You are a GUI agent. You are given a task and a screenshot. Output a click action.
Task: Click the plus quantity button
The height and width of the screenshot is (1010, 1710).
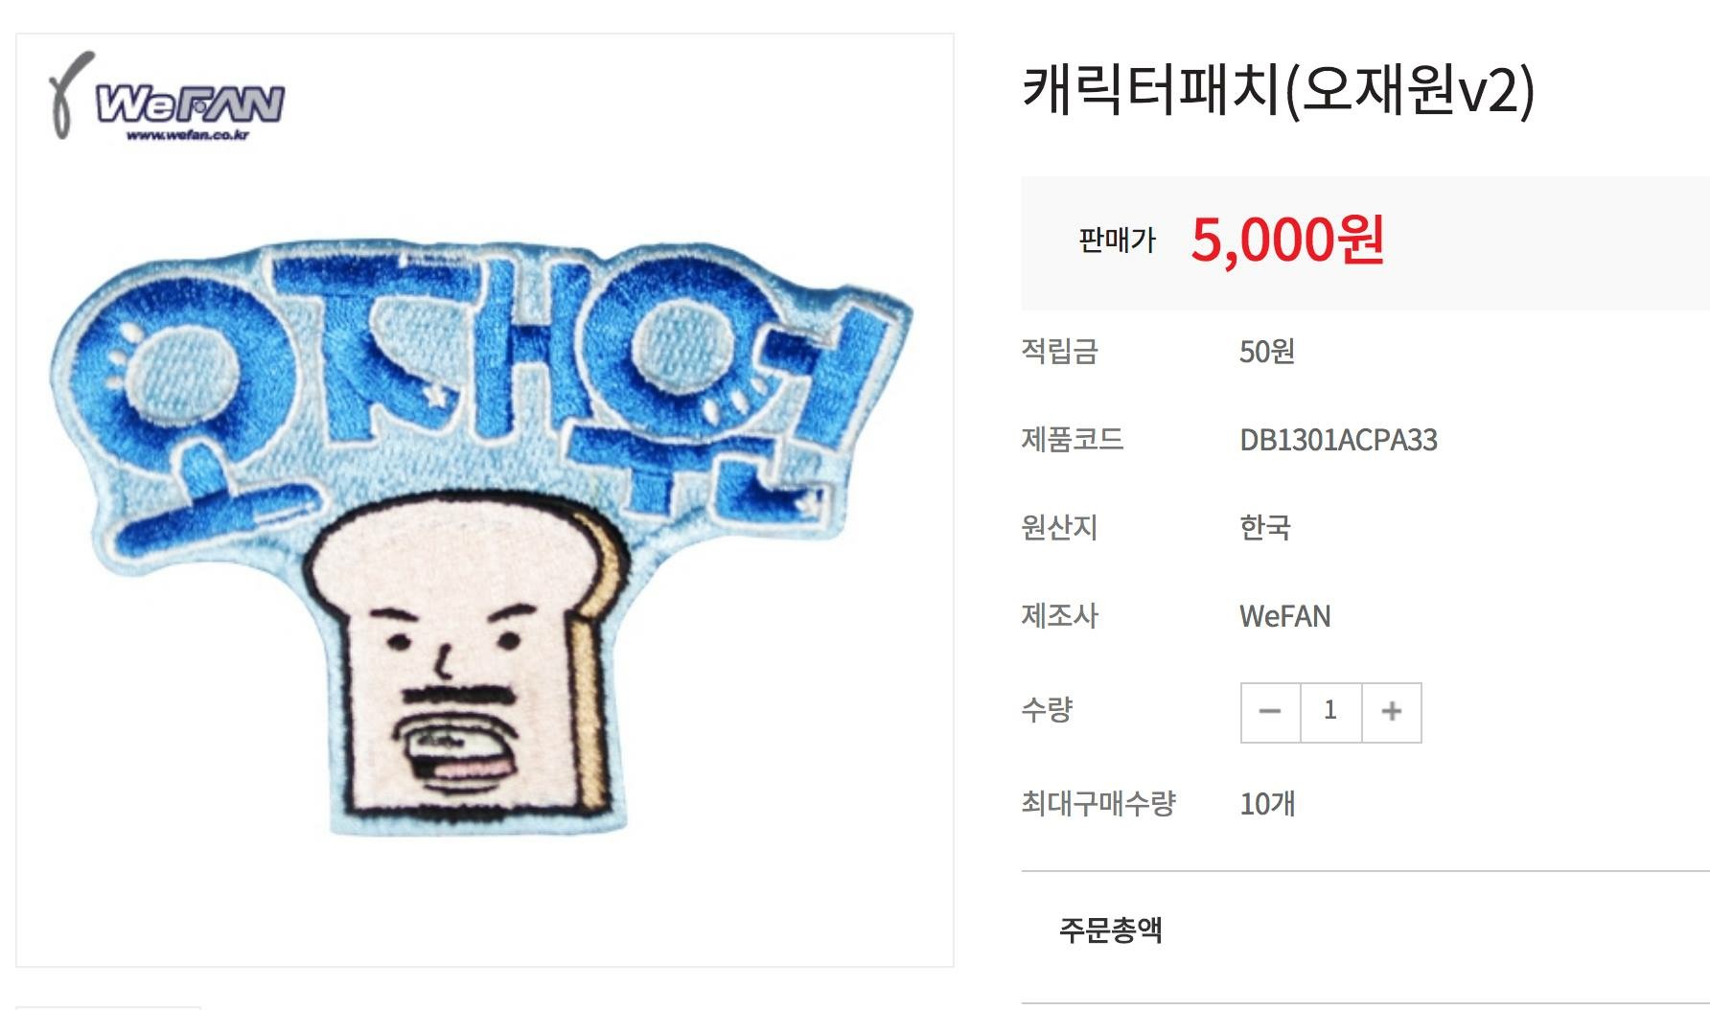[x=1392, y=712]
